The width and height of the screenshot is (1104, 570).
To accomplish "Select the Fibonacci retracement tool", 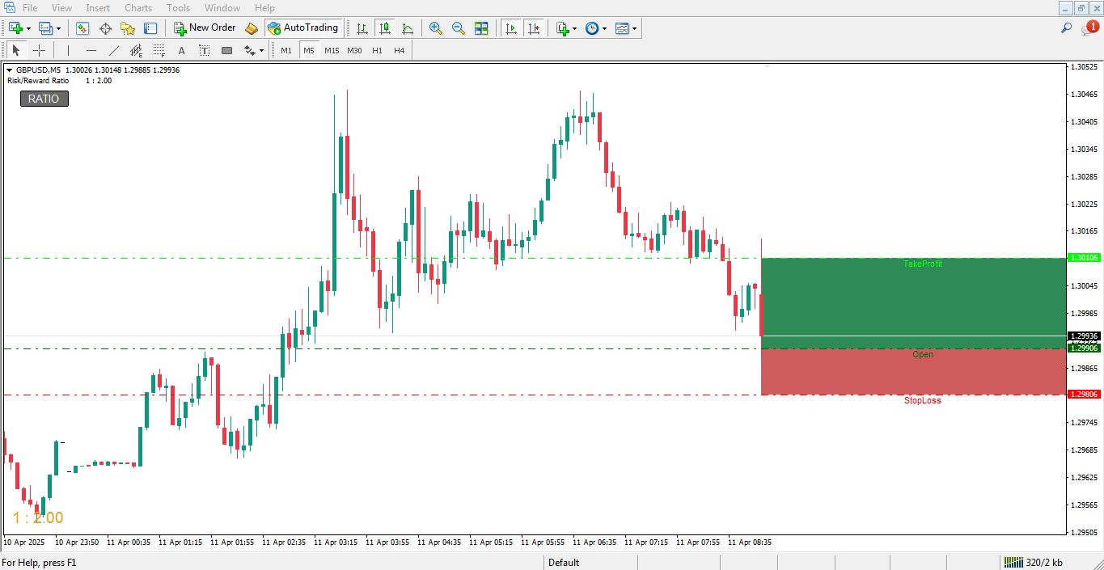I will click(x=159, y=50).
